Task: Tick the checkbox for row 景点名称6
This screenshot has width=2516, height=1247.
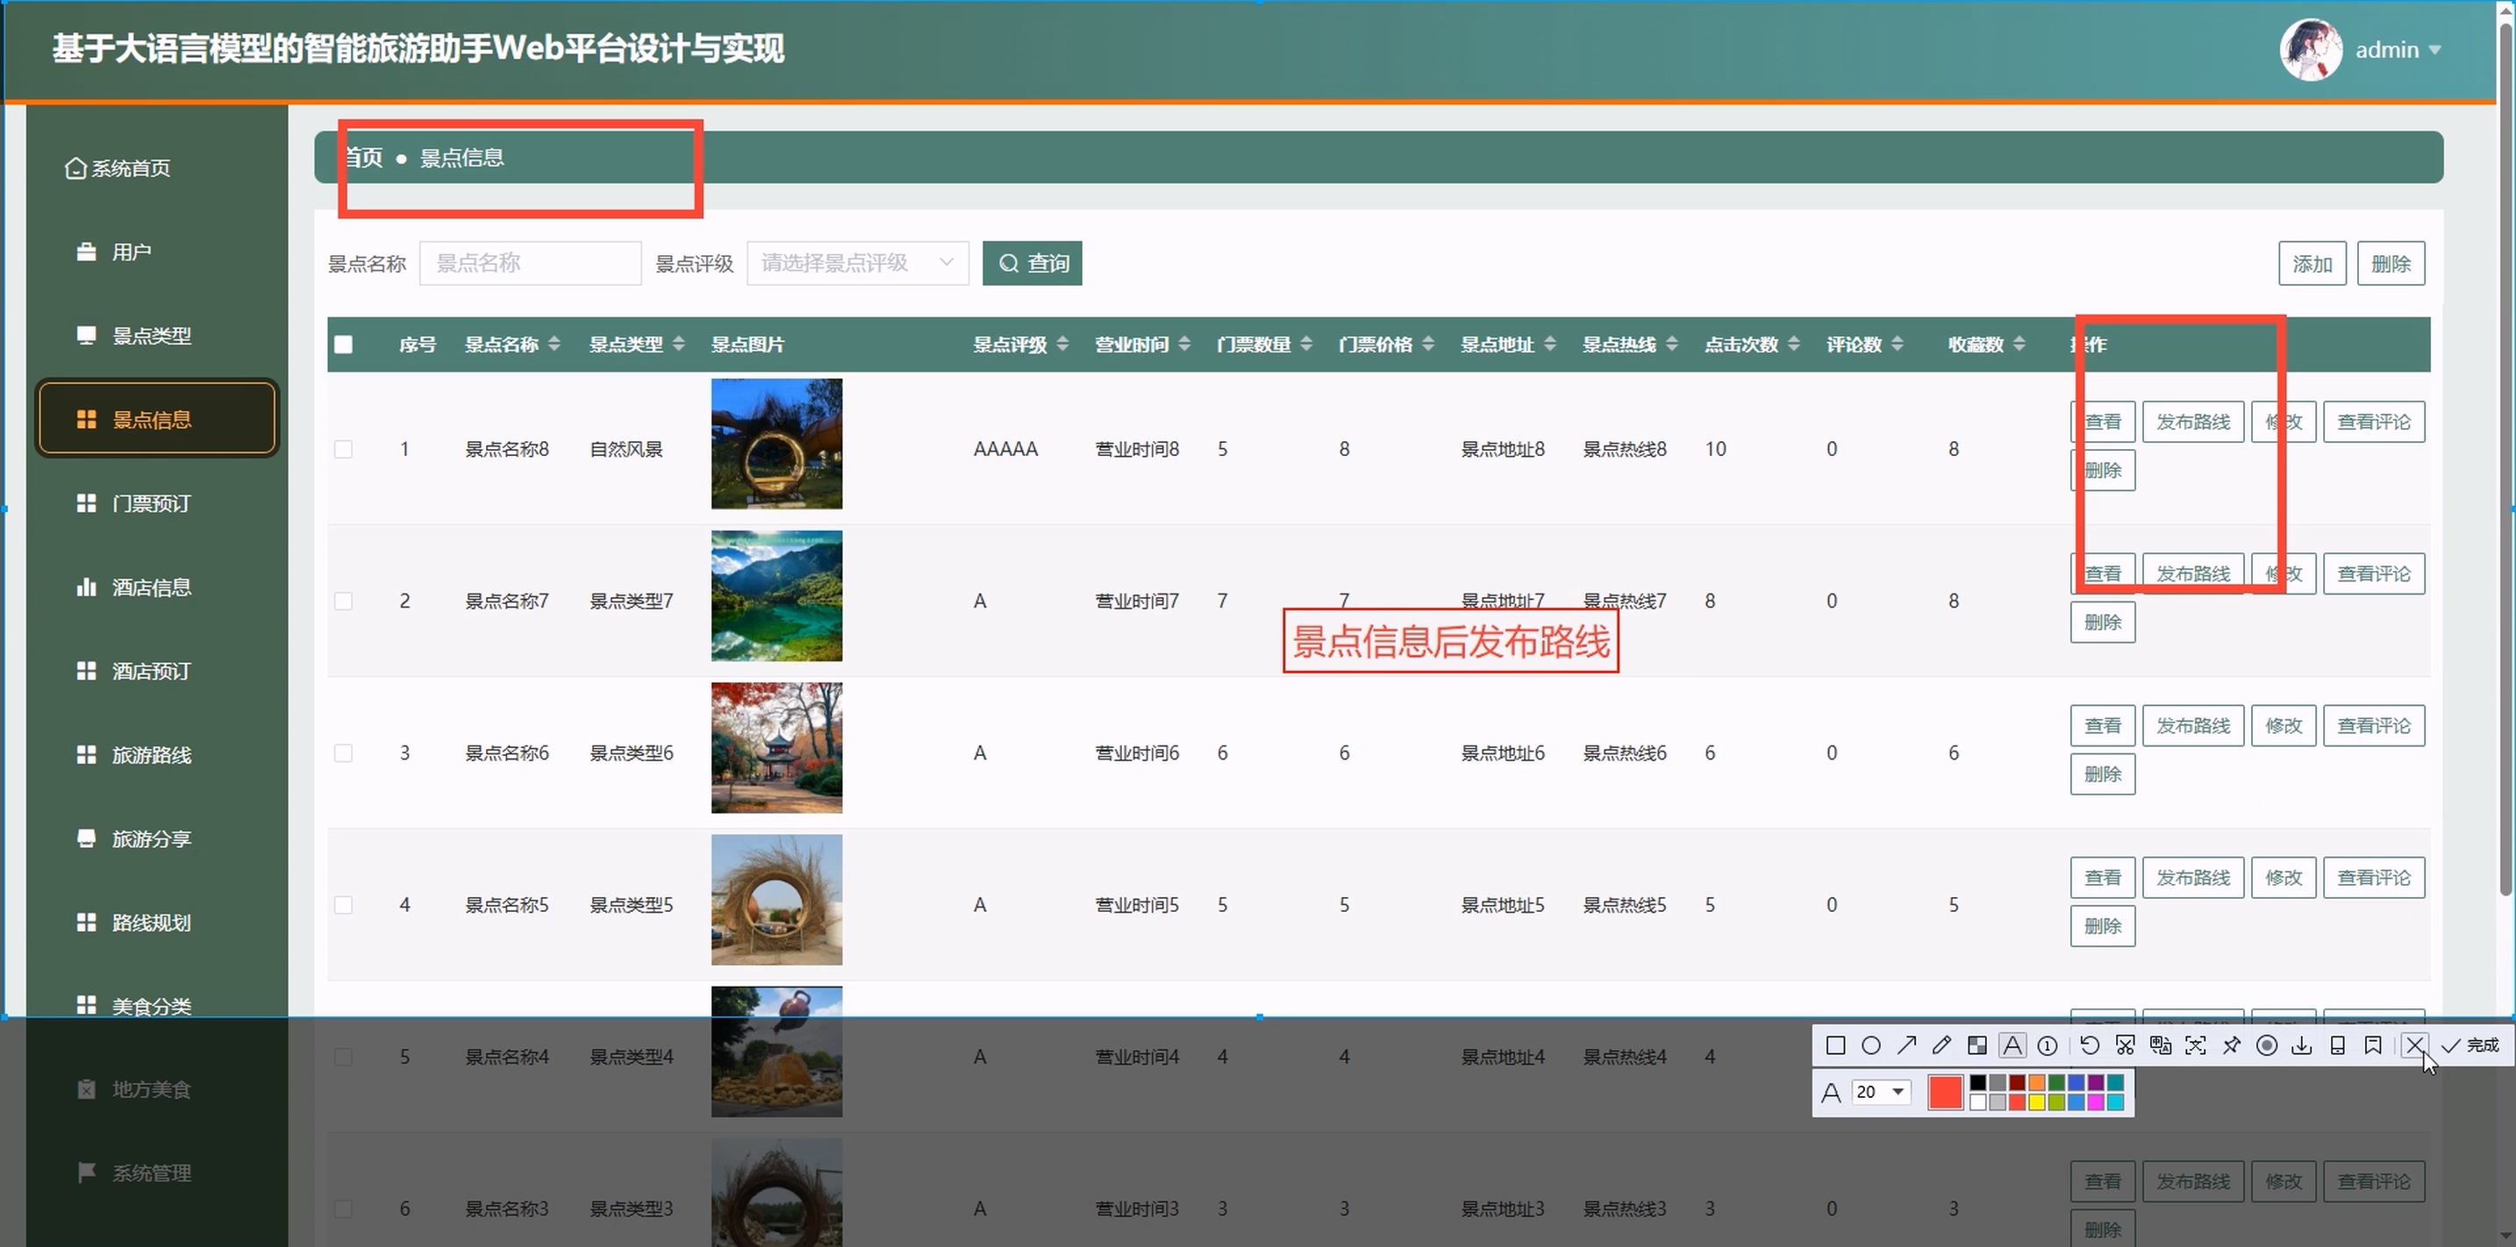Action: tap(343, 753)
